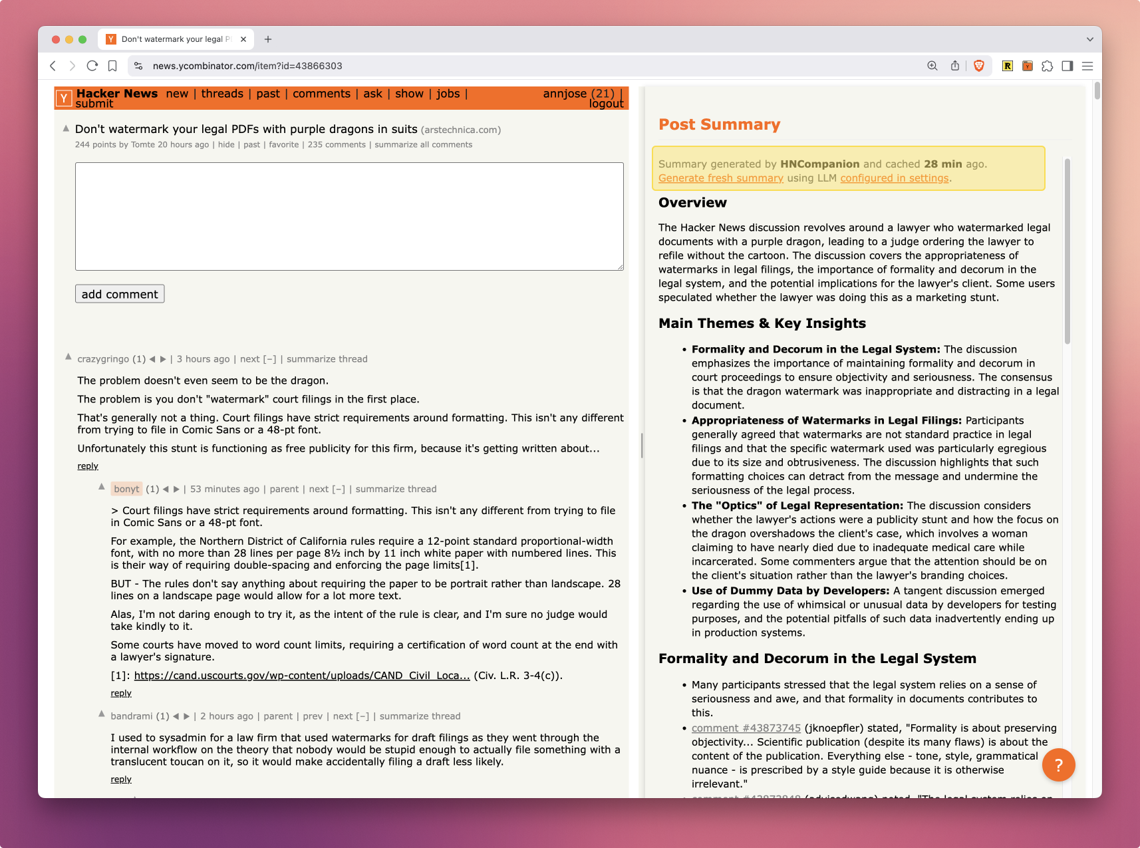
Task: Open the HNCompanion extension icon in toolbar
Action: (x=1028, y=66)
